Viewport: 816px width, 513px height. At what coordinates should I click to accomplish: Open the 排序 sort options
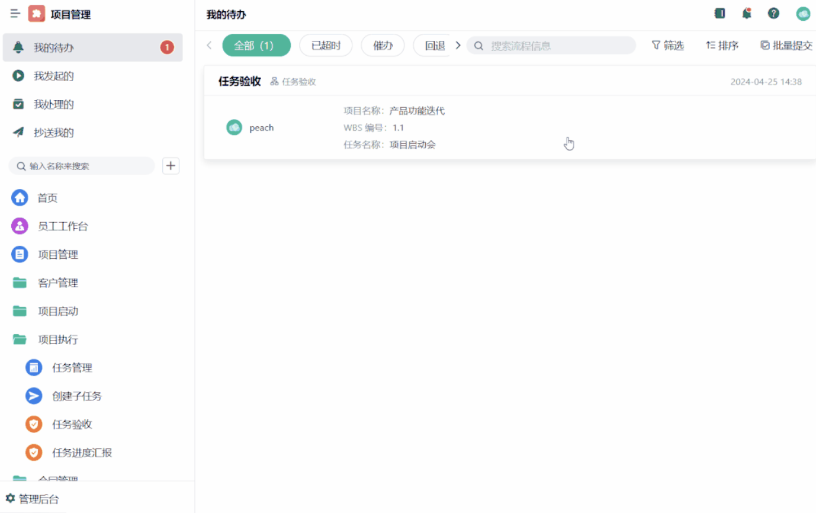(721, 45)
